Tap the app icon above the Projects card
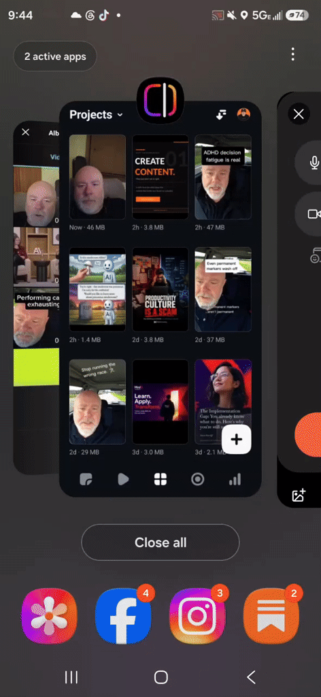 (x=160, y=100)
